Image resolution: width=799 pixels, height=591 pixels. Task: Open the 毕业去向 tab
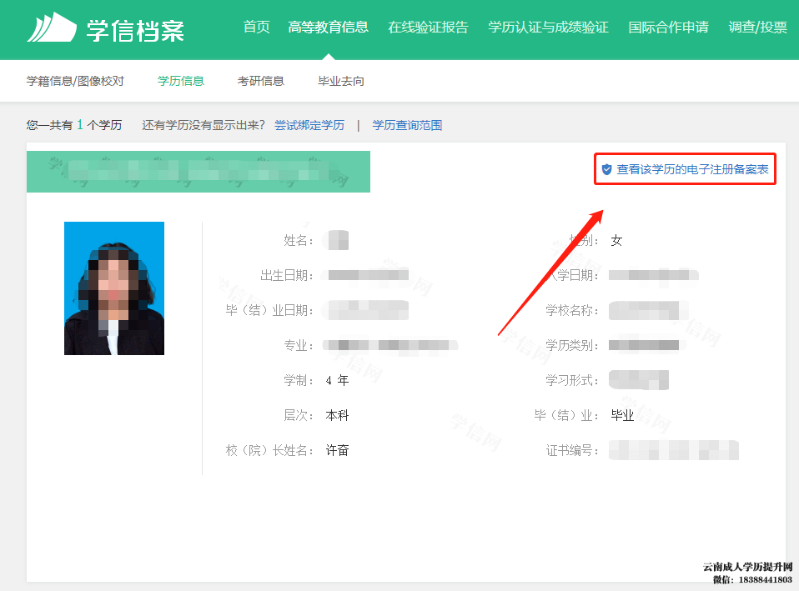pyautogui.click(x=339, y=80)
